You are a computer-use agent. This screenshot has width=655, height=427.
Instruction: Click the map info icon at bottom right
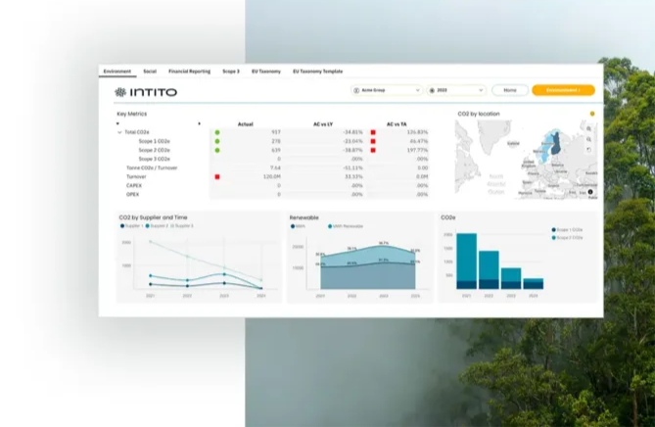pyautogui.click(x=590, y=192)
